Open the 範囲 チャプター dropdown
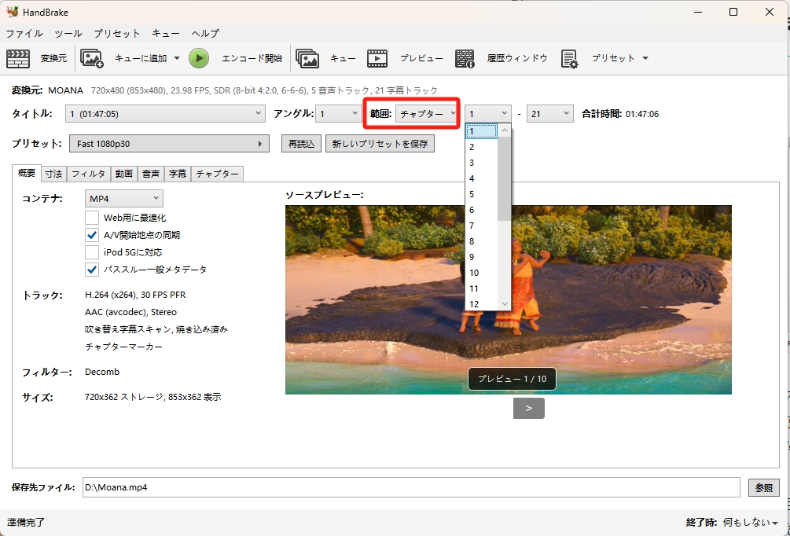790x536 pixels. pyautogui.click(x=426, y=114)
